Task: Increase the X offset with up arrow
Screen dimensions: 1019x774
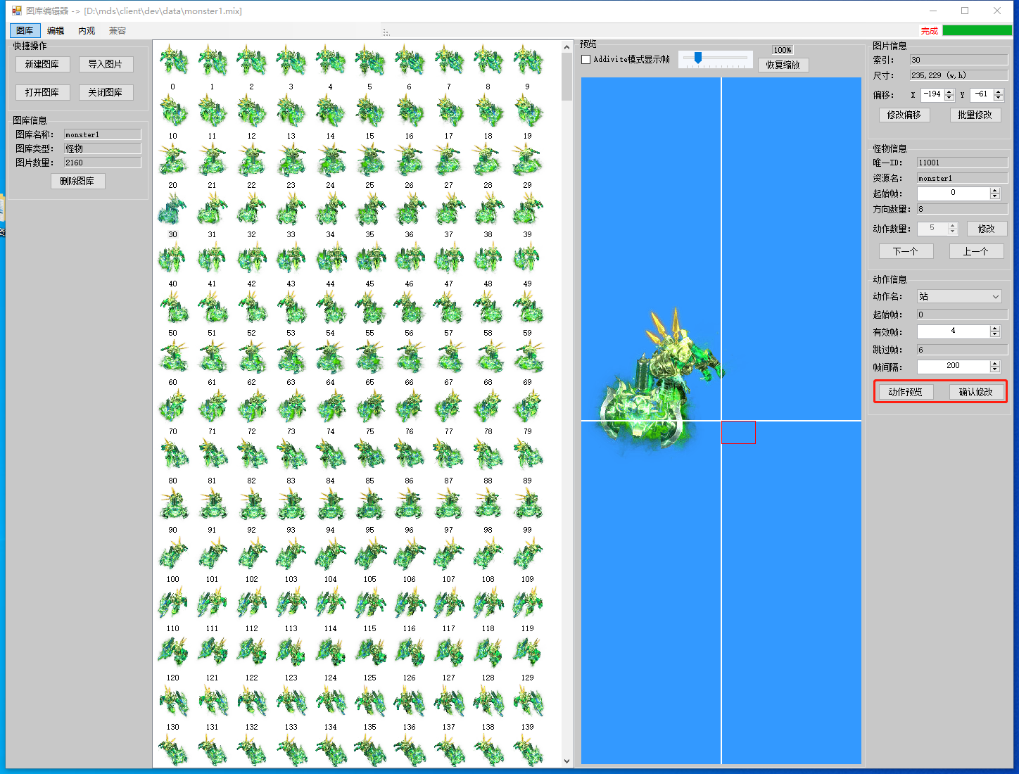Action: click(x=949, y=91)
